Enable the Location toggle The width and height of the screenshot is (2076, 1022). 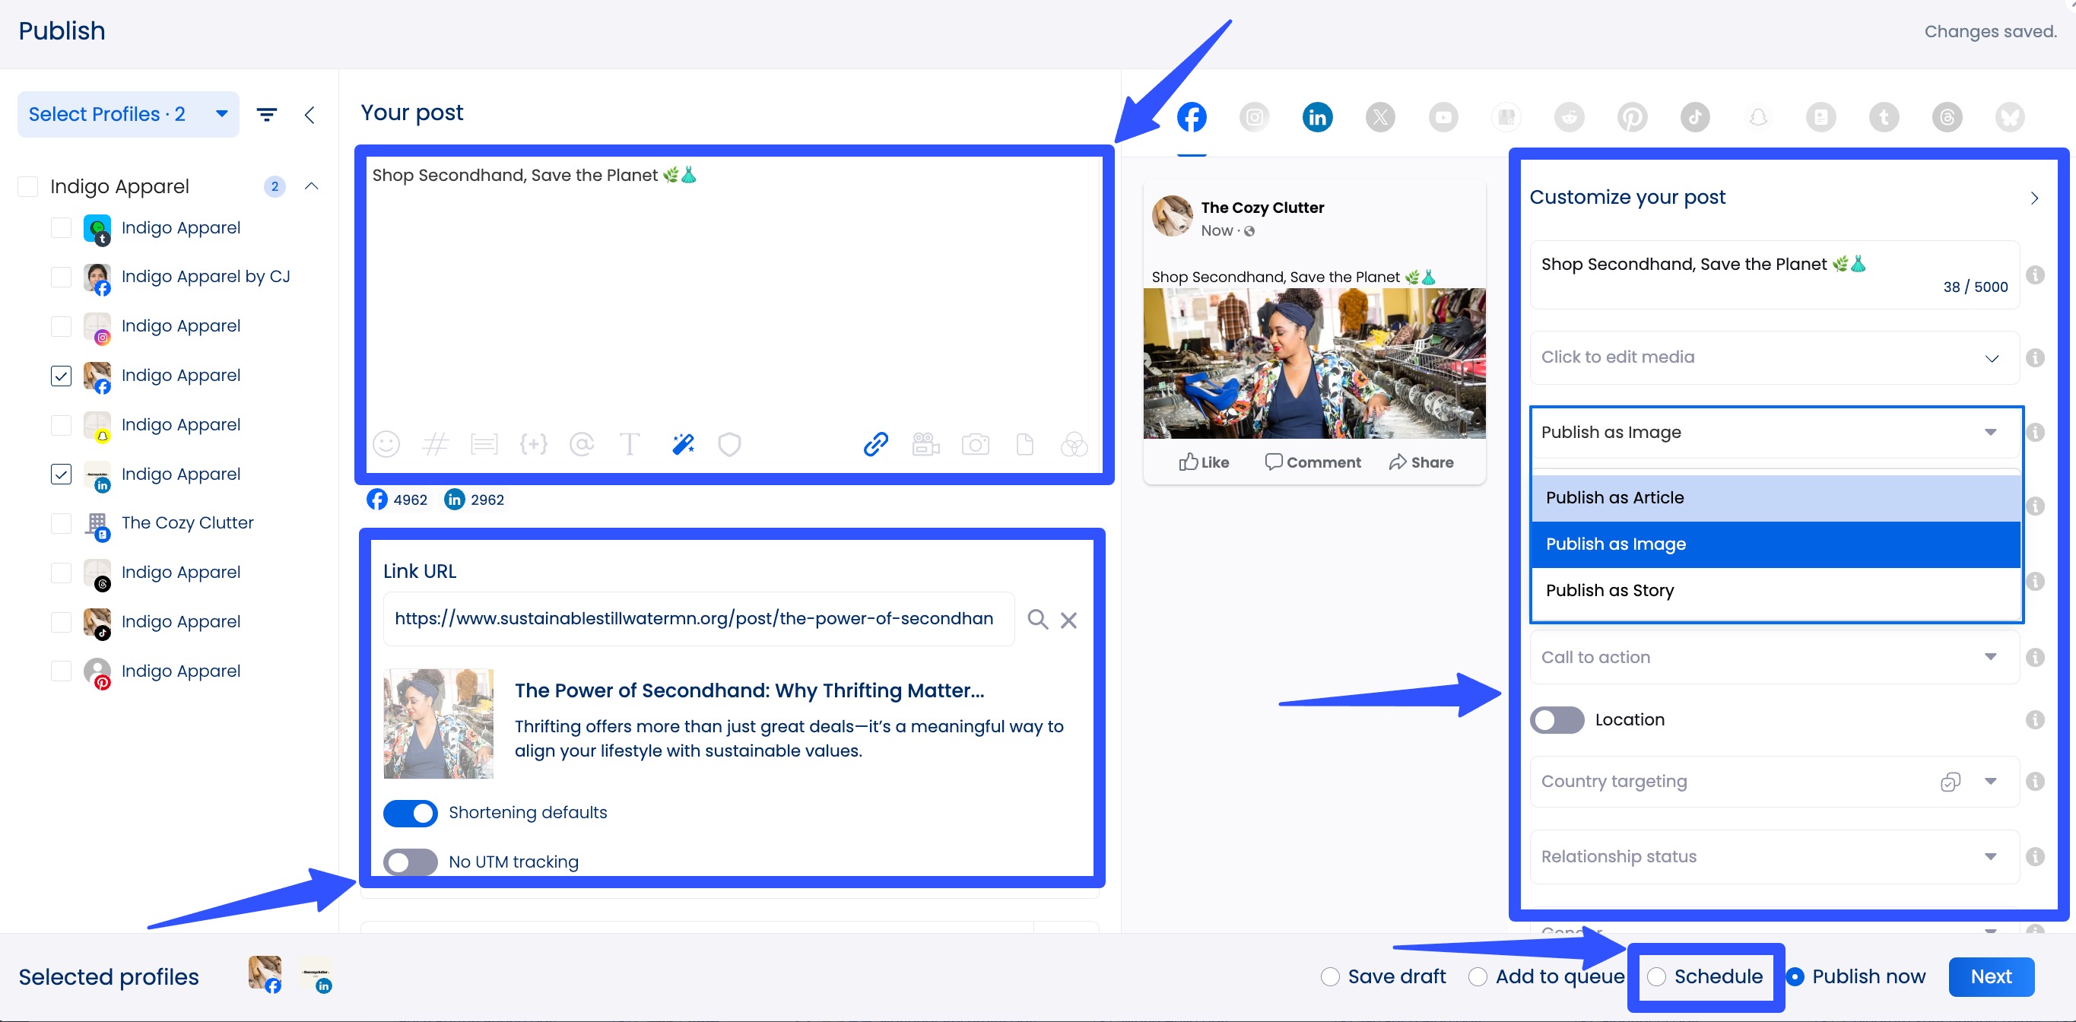point(1557,720)
